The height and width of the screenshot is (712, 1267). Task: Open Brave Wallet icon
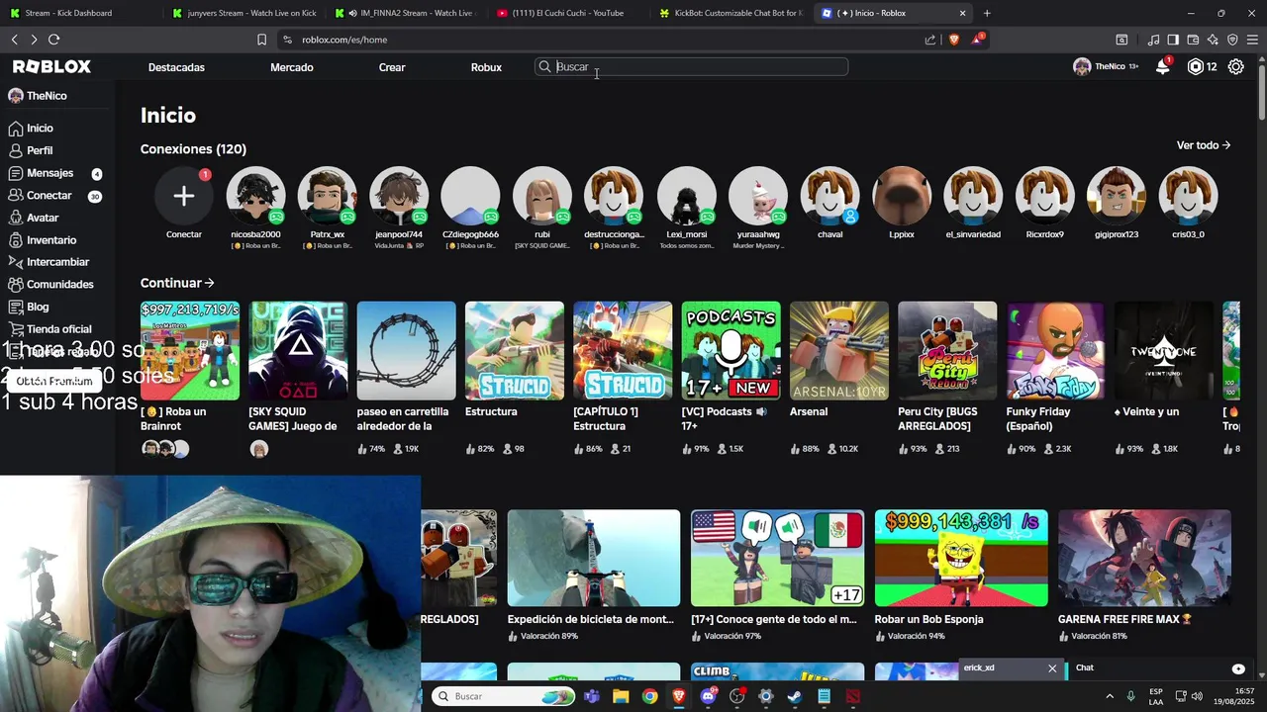(x=1193, y=40)
